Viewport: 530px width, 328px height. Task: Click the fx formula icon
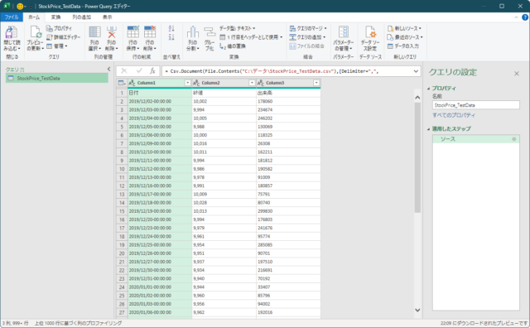point(152,71)
